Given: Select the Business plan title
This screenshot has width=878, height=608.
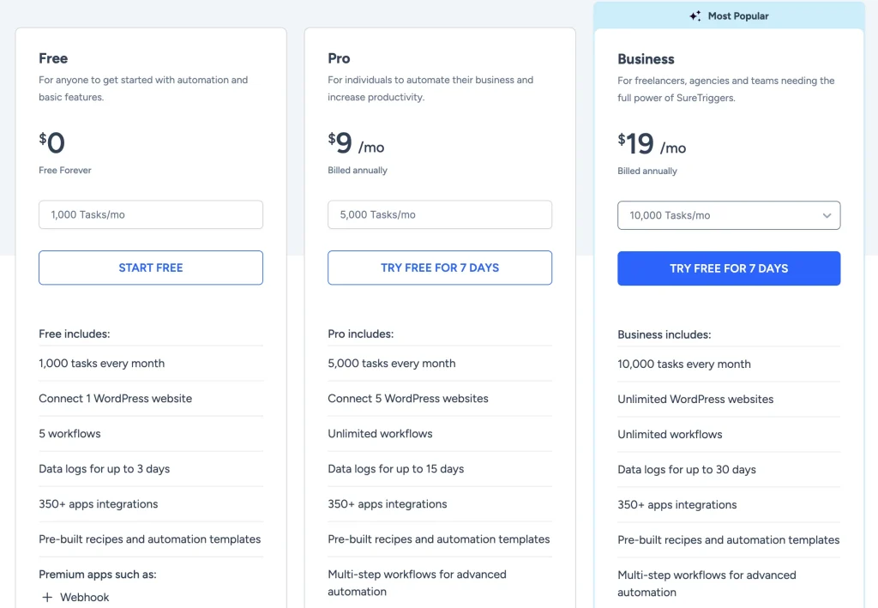Looking at the screenshot, I should point(646,59).
